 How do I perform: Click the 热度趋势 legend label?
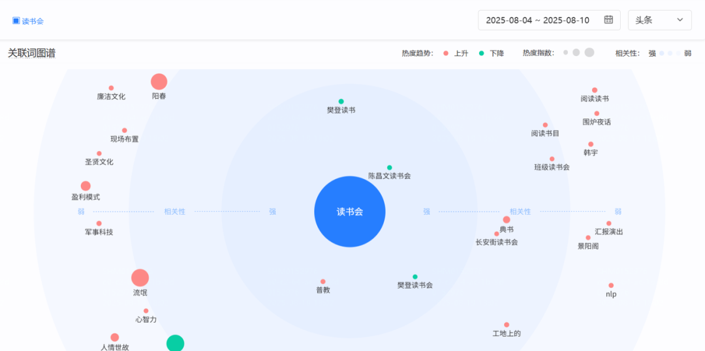coord(418,53)
